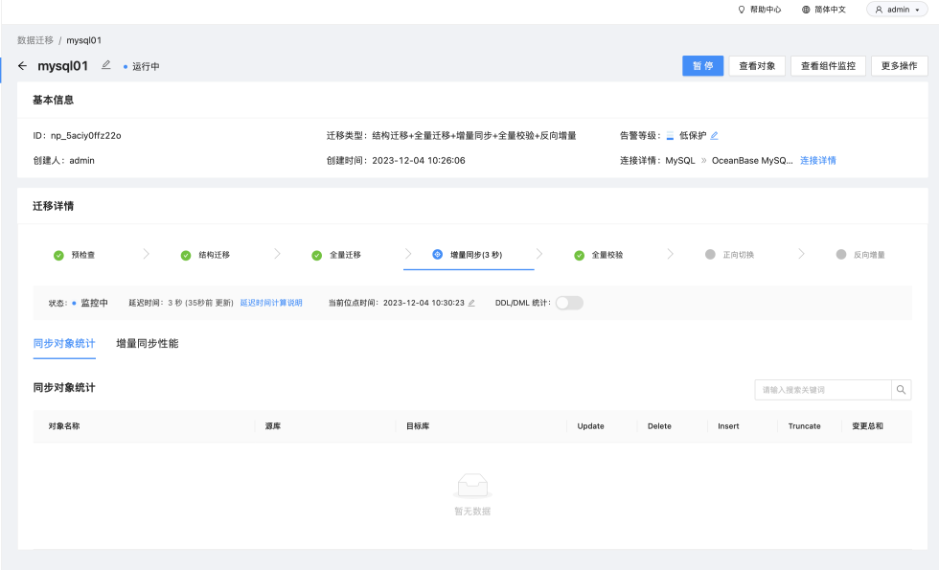Go back using the left arrow icon

22,66
